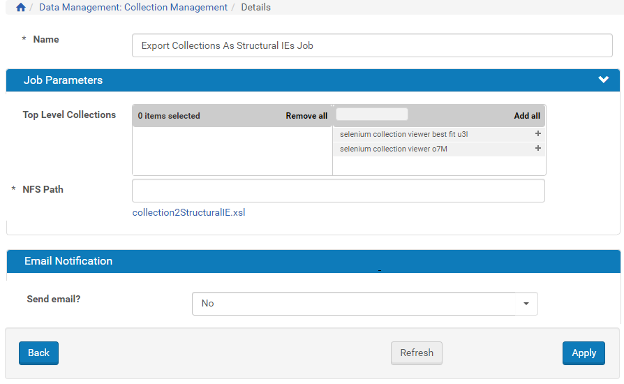
Task: Open Data Management: Collection Management breadcrumb
Action: point(133,8)
